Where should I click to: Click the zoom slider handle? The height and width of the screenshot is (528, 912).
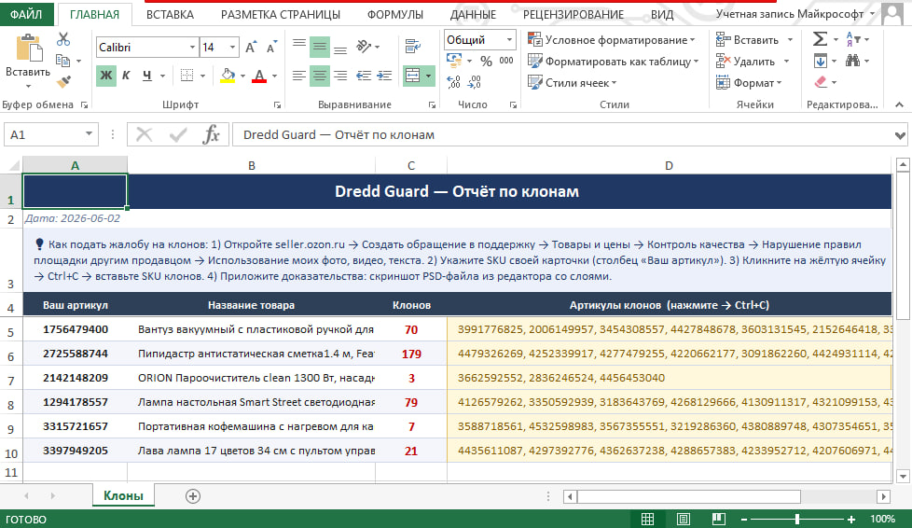click(797, 519)
